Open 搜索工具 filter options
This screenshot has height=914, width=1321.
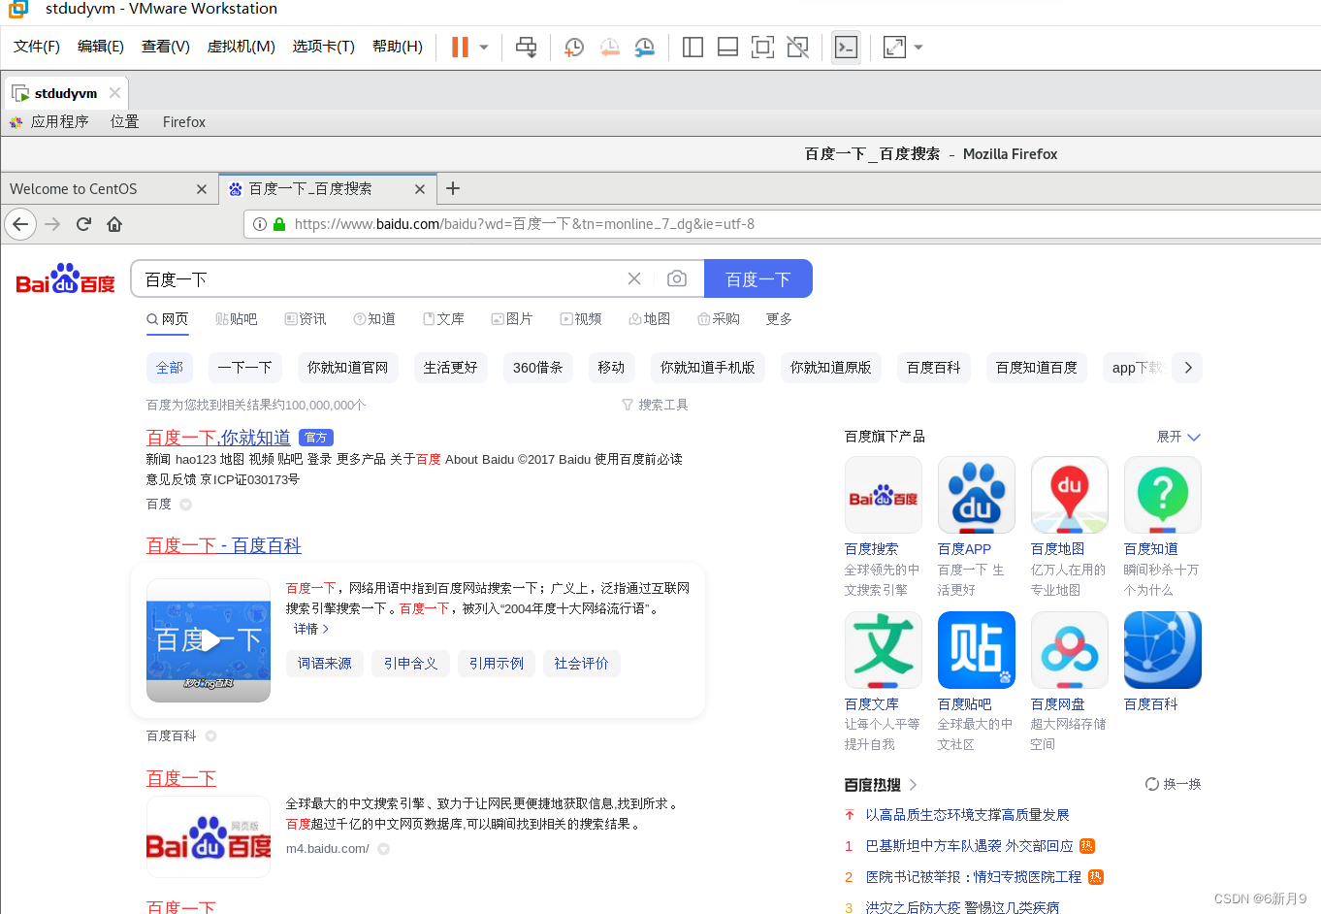[x=655, y=405]
